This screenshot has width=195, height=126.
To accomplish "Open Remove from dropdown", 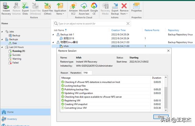I will (x=124, y=9).
